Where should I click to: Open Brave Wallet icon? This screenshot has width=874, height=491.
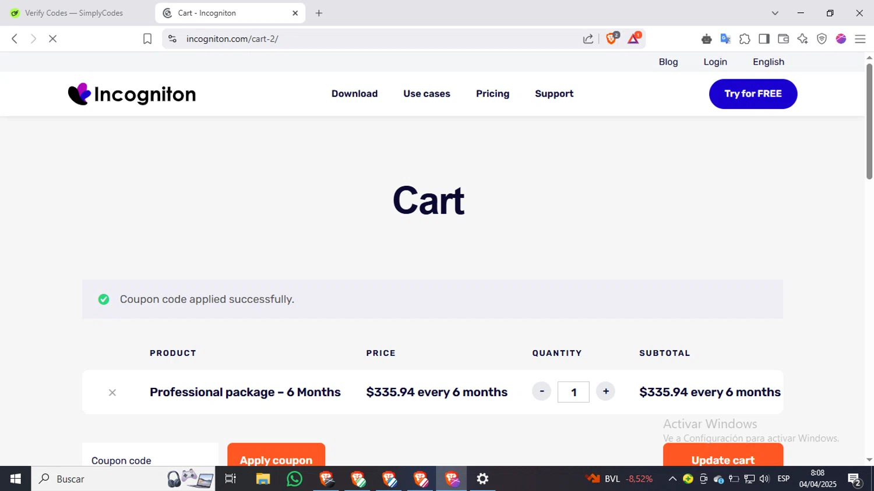783,38
